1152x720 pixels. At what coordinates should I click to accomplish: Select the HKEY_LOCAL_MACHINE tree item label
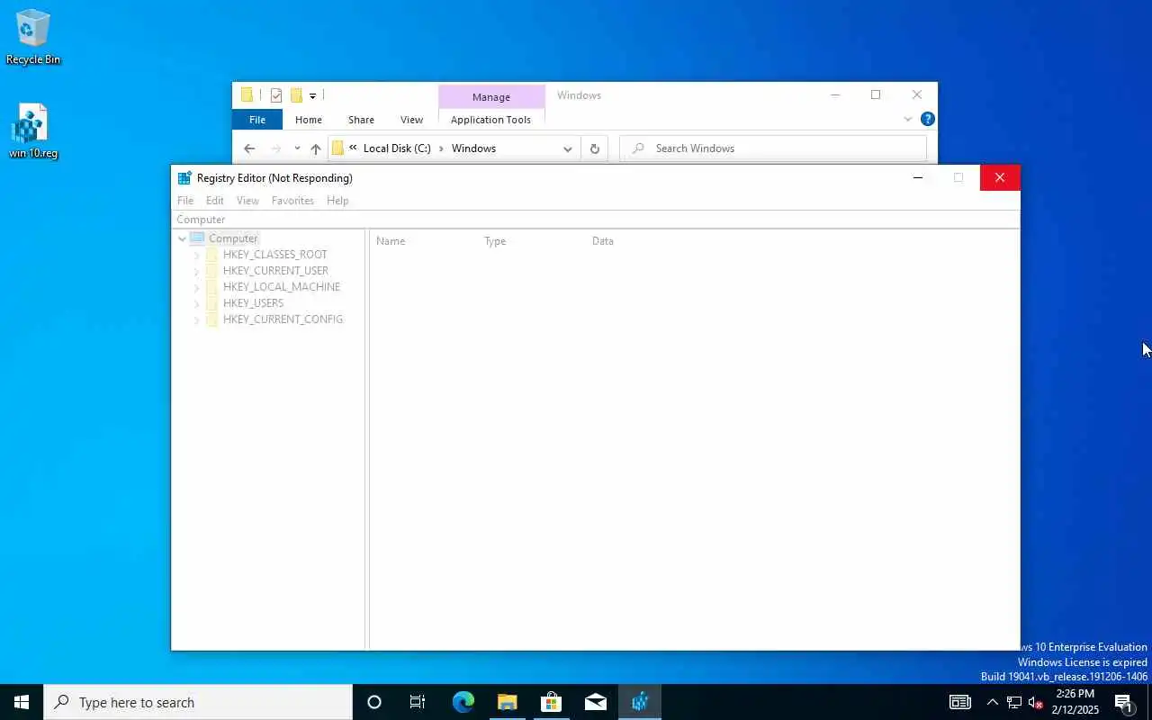[282, 287]
